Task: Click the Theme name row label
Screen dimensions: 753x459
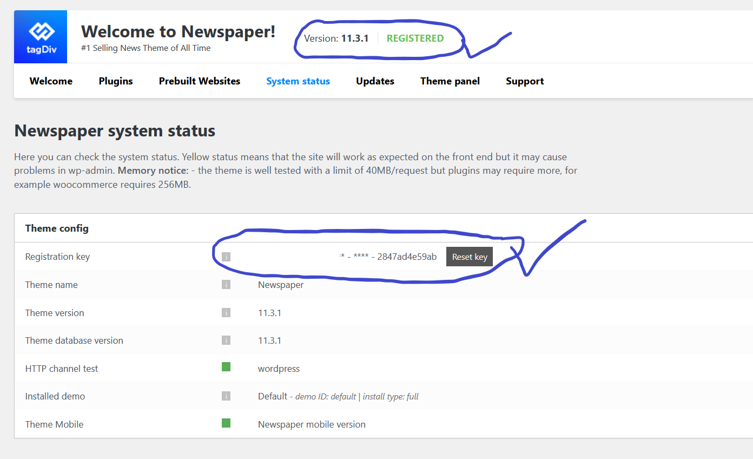Action: (x=51, y=285)
